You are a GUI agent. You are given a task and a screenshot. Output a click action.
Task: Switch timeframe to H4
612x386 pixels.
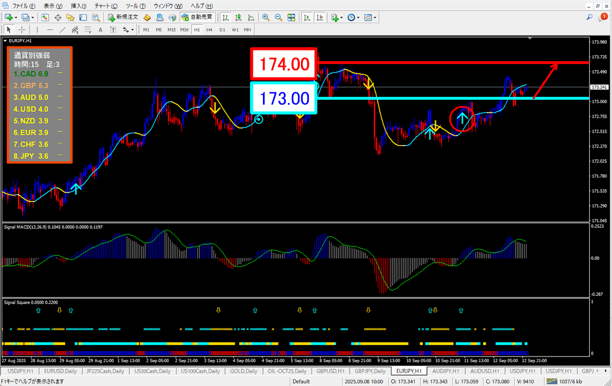coord(210,29)
